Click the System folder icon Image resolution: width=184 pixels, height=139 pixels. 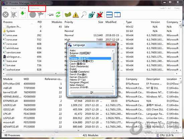[4, 31]
